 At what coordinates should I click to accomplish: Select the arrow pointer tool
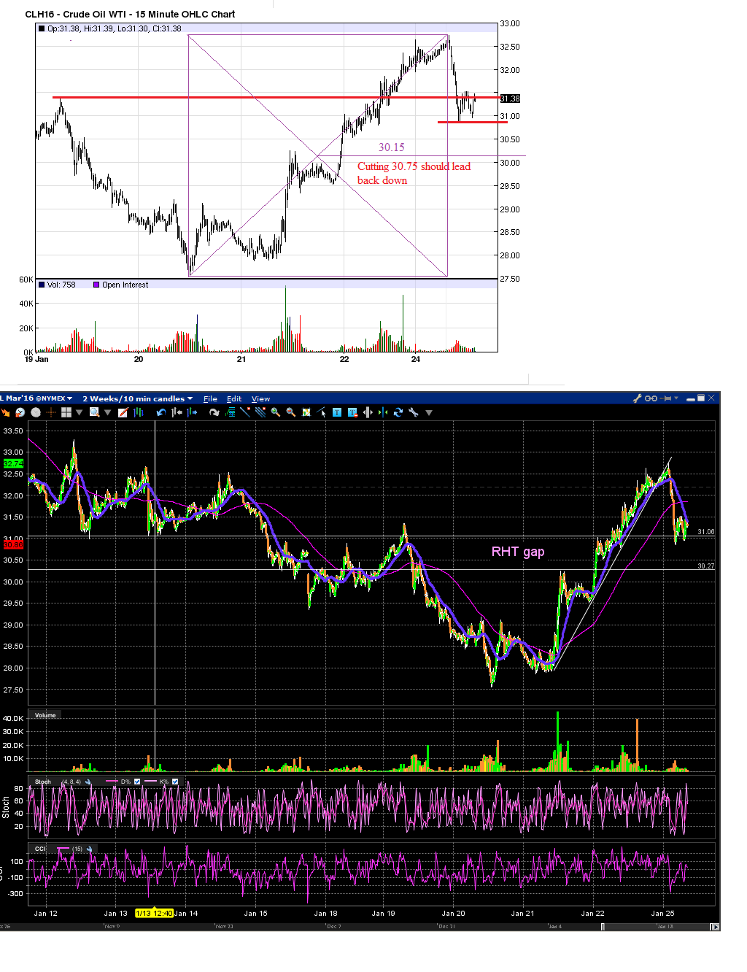322,412
